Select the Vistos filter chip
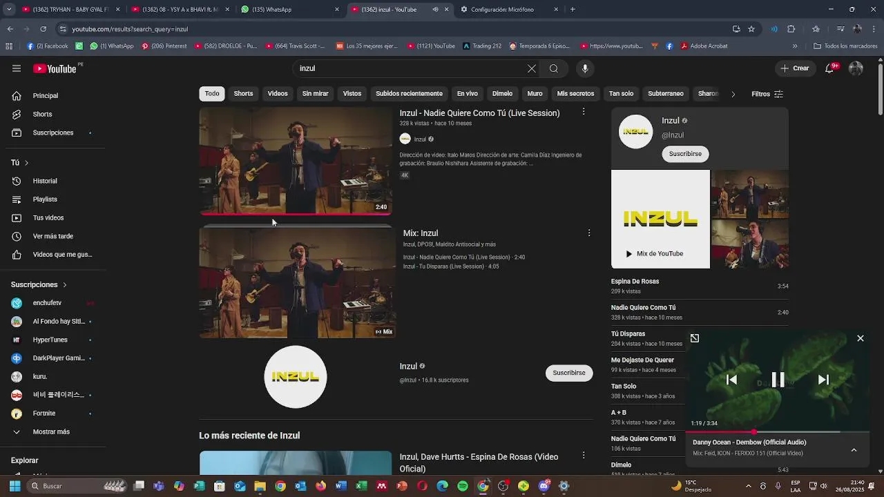This screenshot has width=884, height=497. pos(352,93)
